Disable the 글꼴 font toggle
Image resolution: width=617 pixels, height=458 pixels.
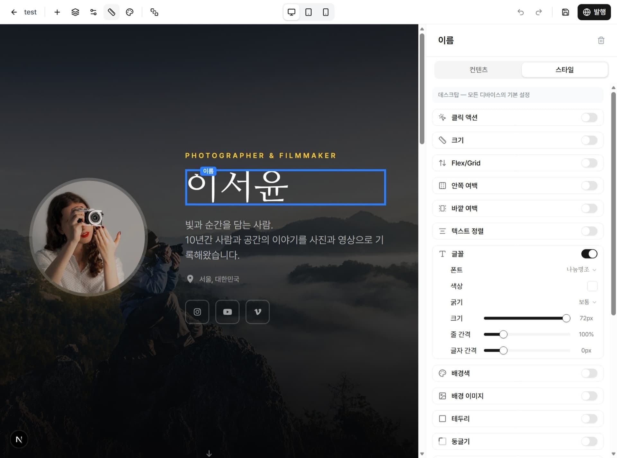coord(589,254)
